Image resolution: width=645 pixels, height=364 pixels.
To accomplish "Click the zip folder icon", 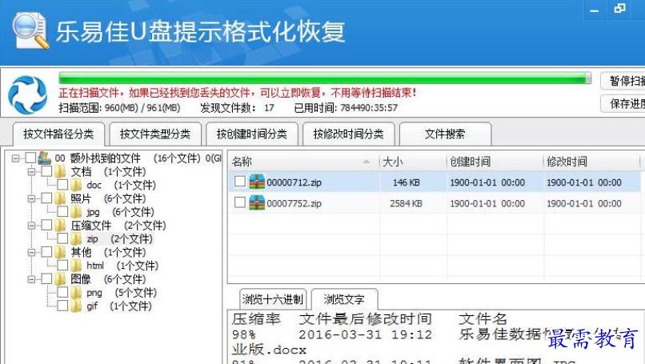I will click(76, 239).
